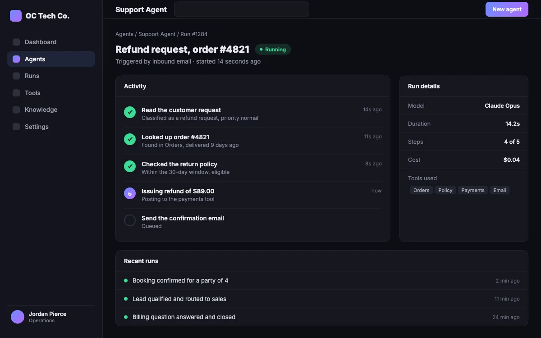Screen dimensions: 541x338
Task: Click the 14.2s duration value
Action: tap(513, 124)
